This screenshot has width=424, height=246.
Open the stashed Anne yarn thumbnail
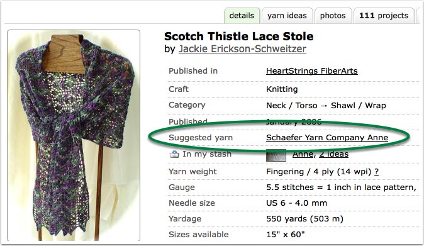tap(276, 155)
